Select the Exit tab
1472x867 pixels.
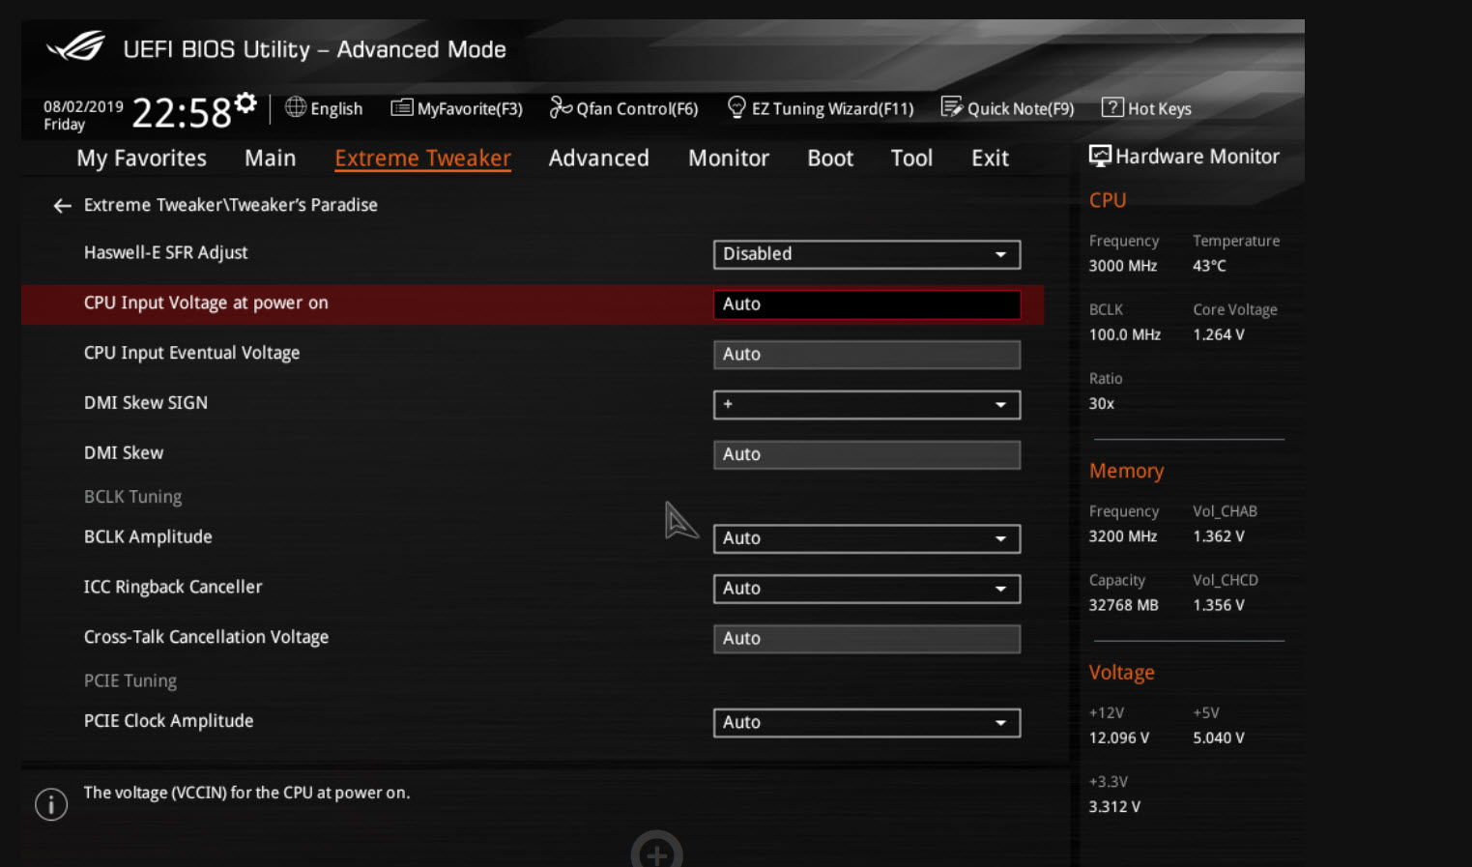pyautogui.click(x=990, y=158)
